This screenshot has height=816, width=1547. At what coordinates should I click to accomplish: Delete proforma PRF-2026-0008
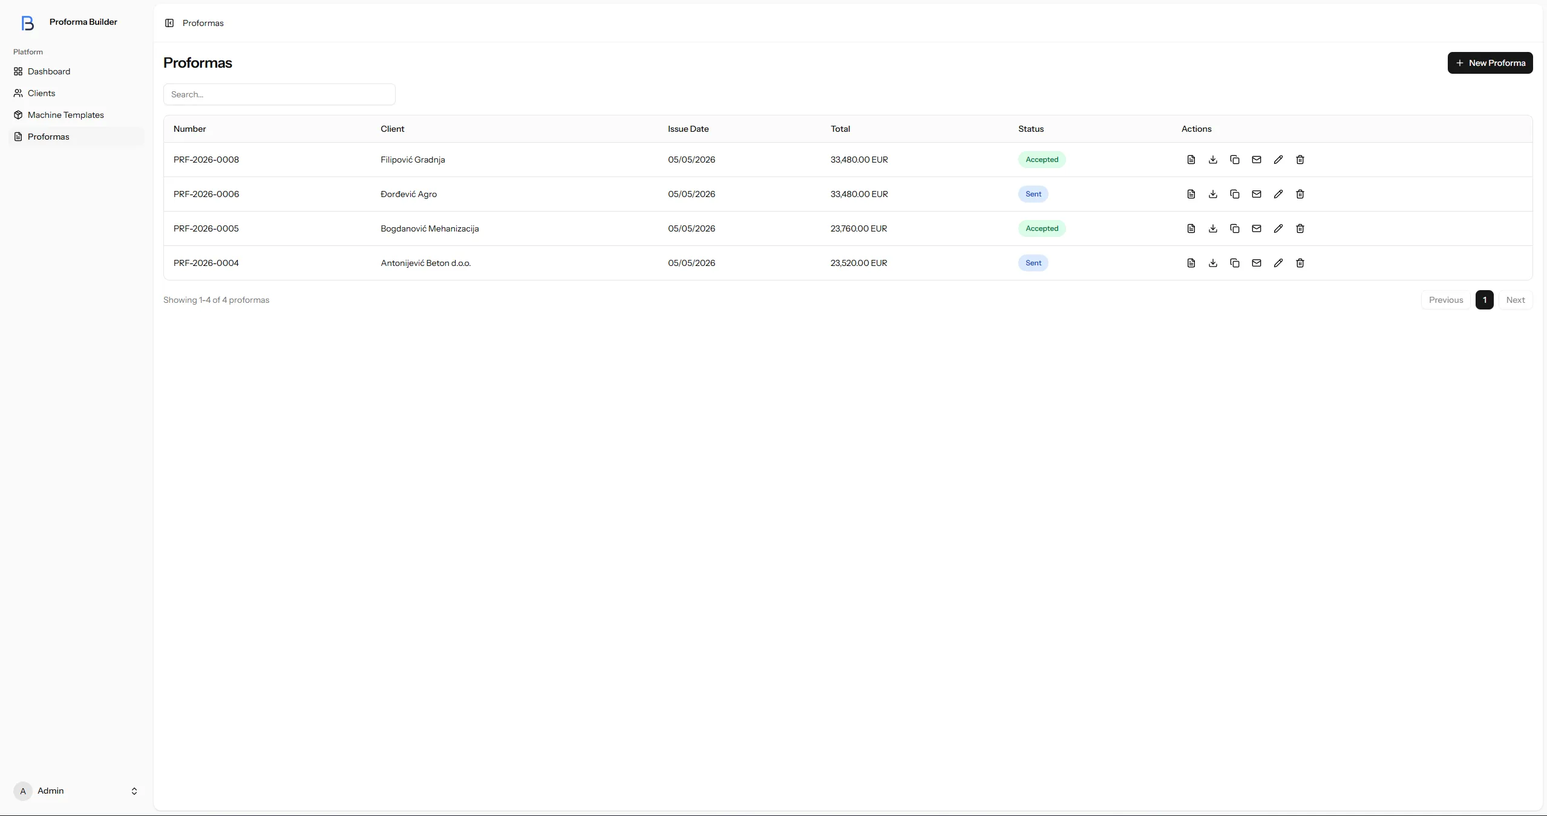[x=1300, y=160]
